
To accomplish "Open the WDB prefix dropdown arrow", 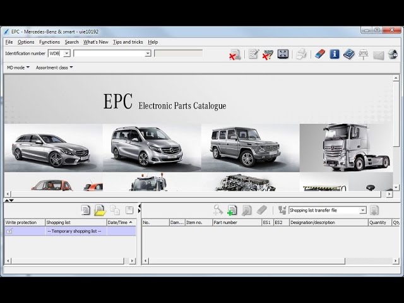I will (x=67, y=53).
